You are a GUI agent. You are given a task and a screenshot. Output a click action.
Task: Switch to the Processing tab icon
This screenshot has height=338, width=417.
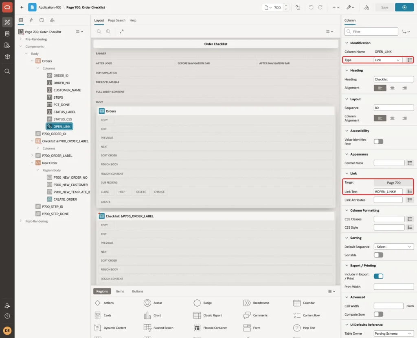pyautogui.click(x=42, y=20)
